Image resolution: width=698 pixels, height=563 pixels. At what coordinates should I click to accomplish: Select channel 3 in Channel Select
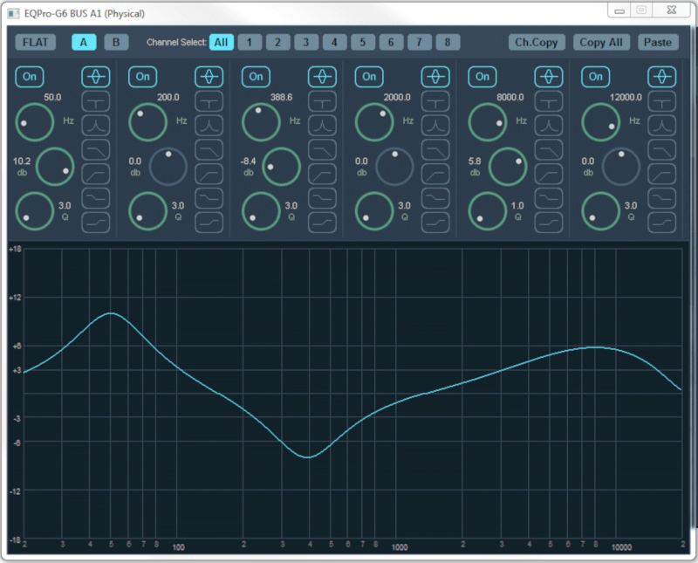click(x=306, y=42)
